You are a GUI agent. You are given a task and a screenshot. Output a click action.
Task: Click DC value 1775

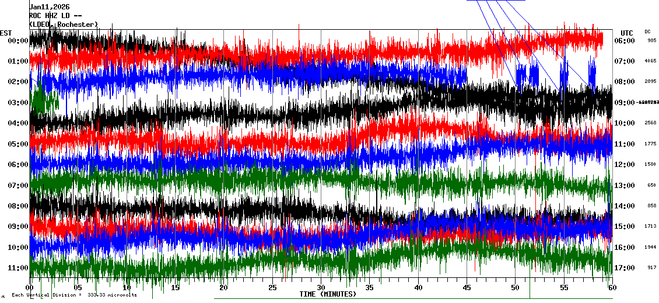pos(651,144)
